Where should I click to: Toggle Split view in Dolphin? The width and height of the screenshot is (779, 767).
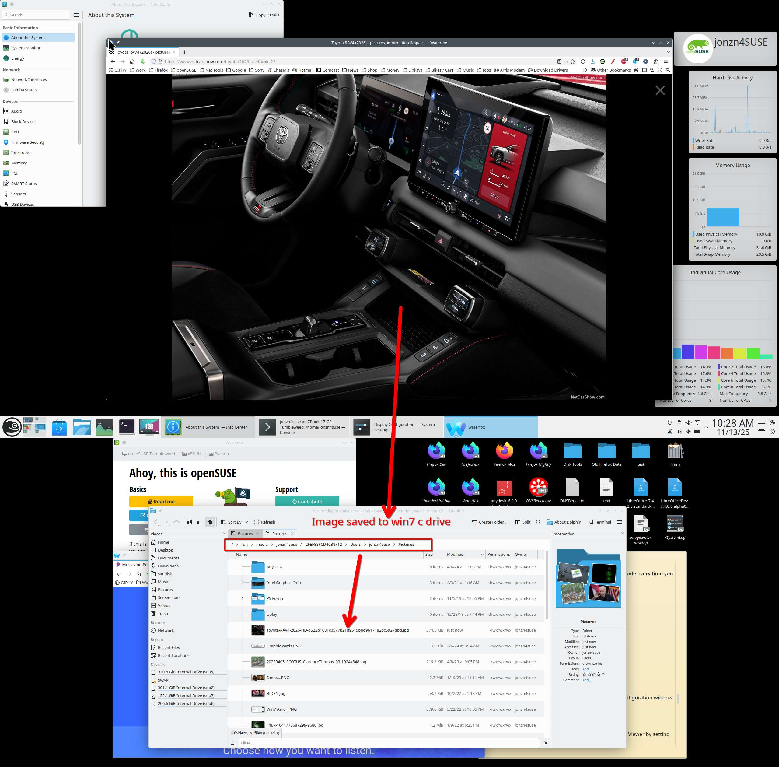coord(523,522)
